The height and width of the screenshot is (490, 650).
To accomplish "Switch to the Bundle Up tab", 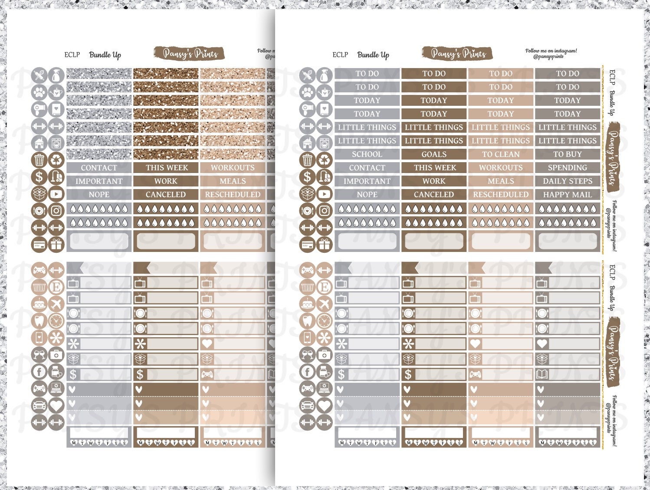I will pos(105,55).
